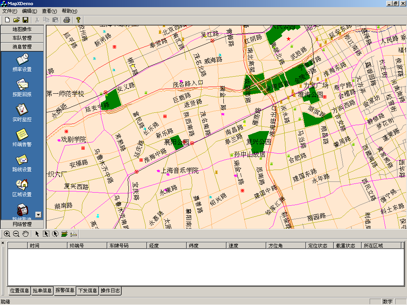Open the 帮助(H) menu
The image size is (407, 305).
(x=69, y=11)
